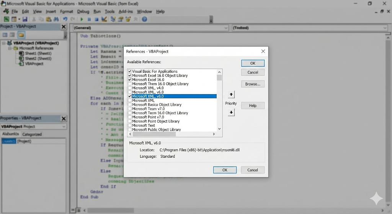This screenshot has height=214, width=392.
Task: Uncheck Microsoft Excel 16.0 Object Library
Action: click(x=130, y=75)
